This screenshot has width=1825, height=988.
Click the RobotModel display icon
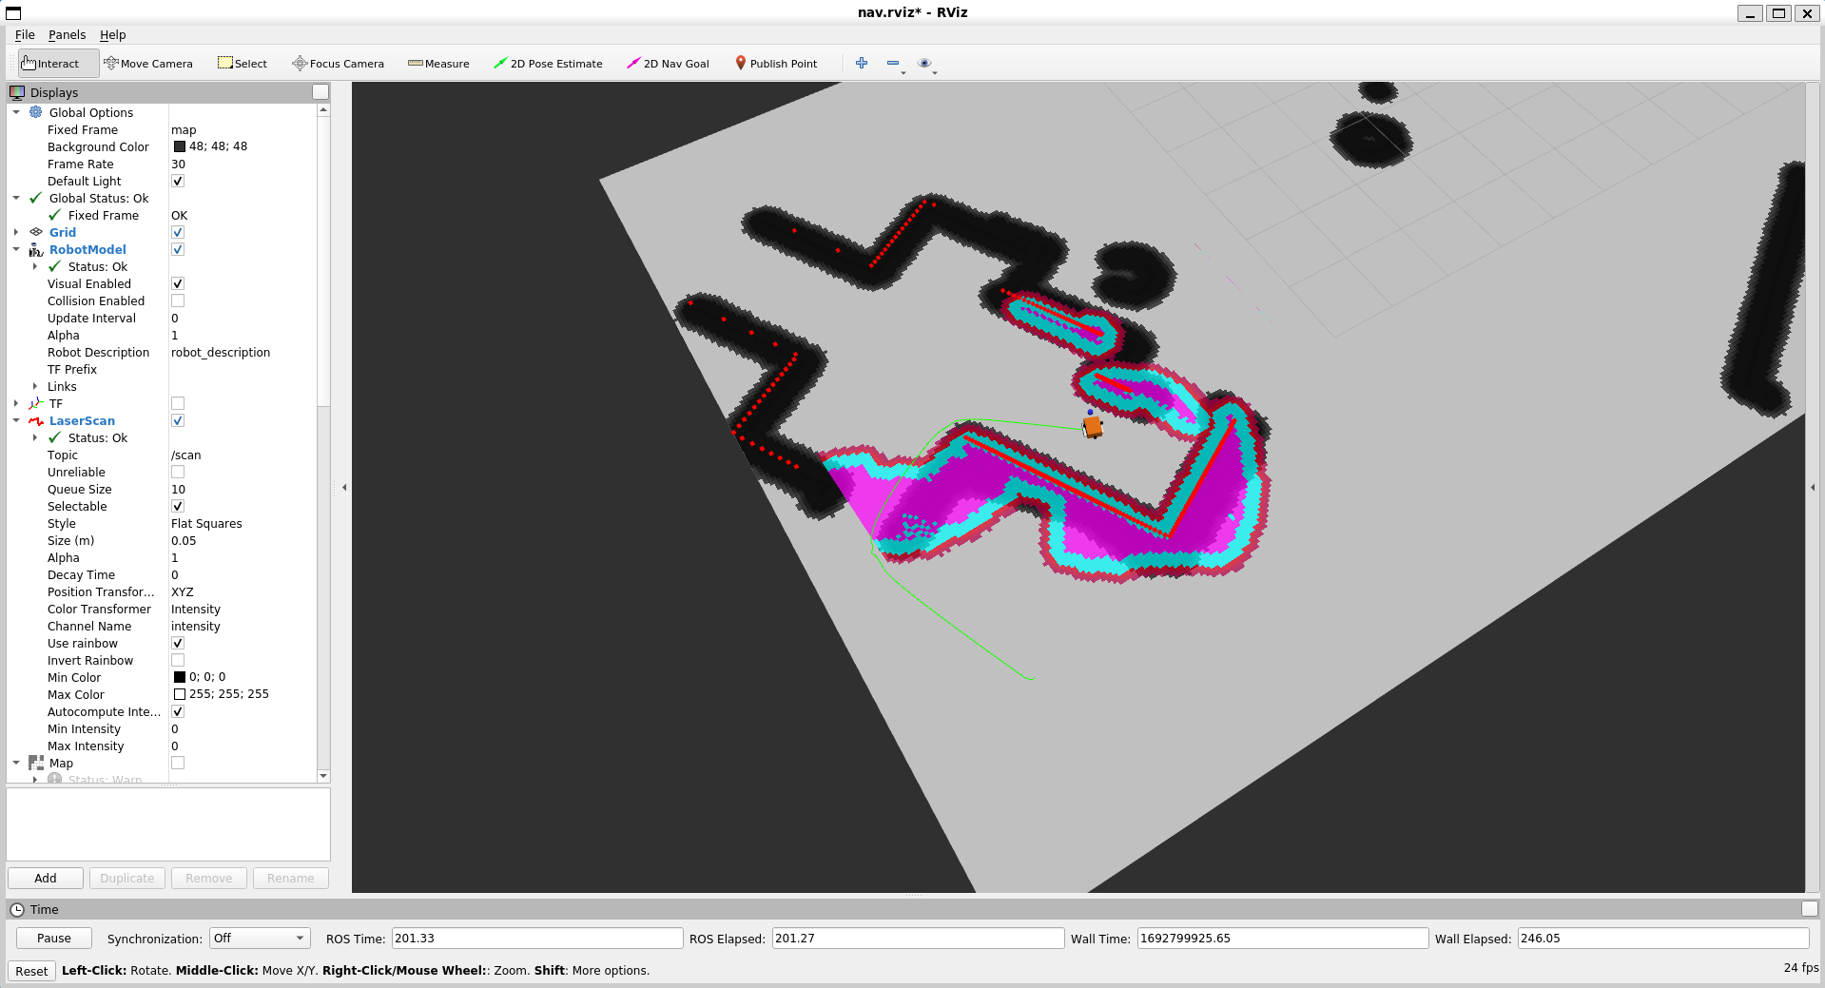point(36,249)
